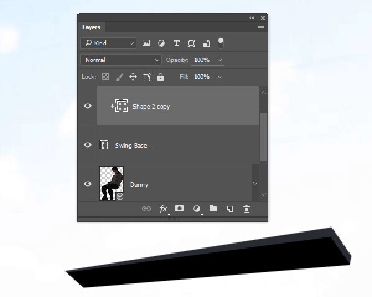Filter layers by shape layers icon
372x297 pixels.
pyautogui.click(x=191, y=43)
